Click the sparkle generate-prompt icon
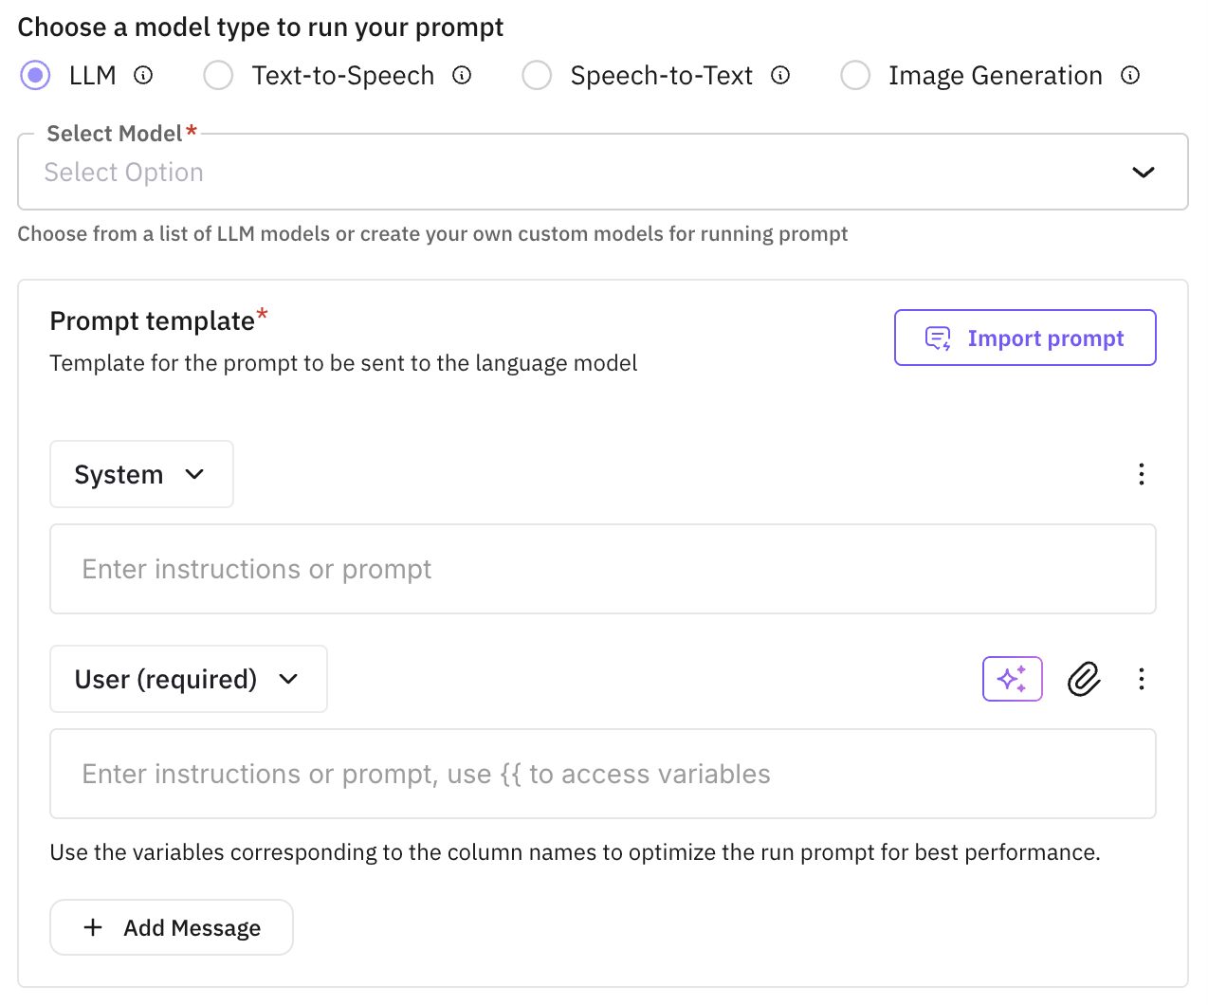 [x=1012, y=679]
